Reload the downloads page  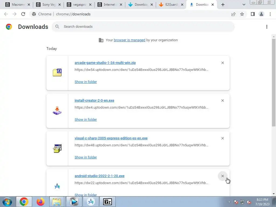tap(23, 14)
